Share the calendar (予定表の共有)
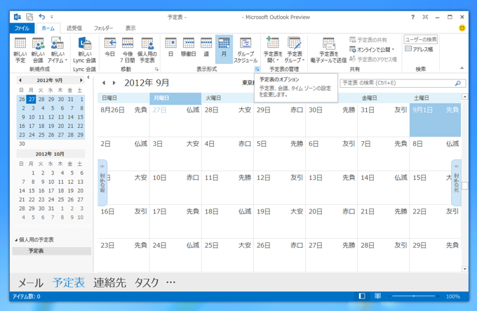 (x=368, y=40)
